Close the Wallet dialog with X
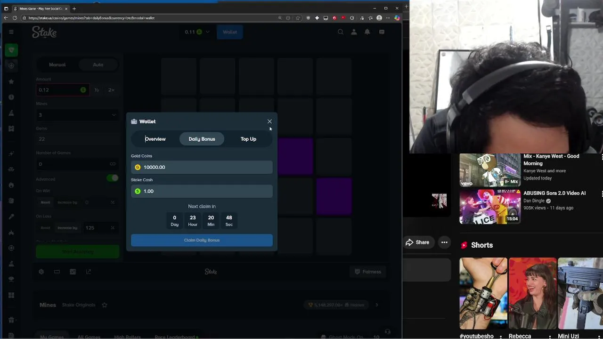603x339 pixels. pos(269,121)
